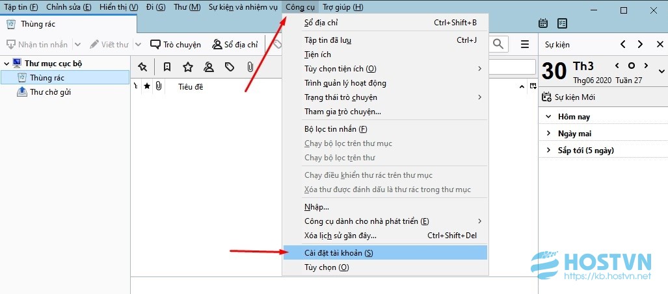Choose Tham gia trò chuyện entry
668x294 pixels.
[386, 112]
